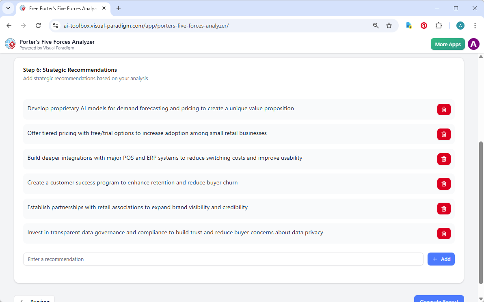The height and width of the screenshot is (302, 484).
Task: Remove the POS and ERP integrations recommendation
Action: coord(444,159)
